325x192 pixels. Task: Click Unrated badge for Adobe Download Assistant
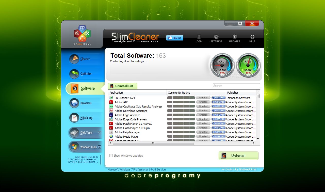(203, 111)
